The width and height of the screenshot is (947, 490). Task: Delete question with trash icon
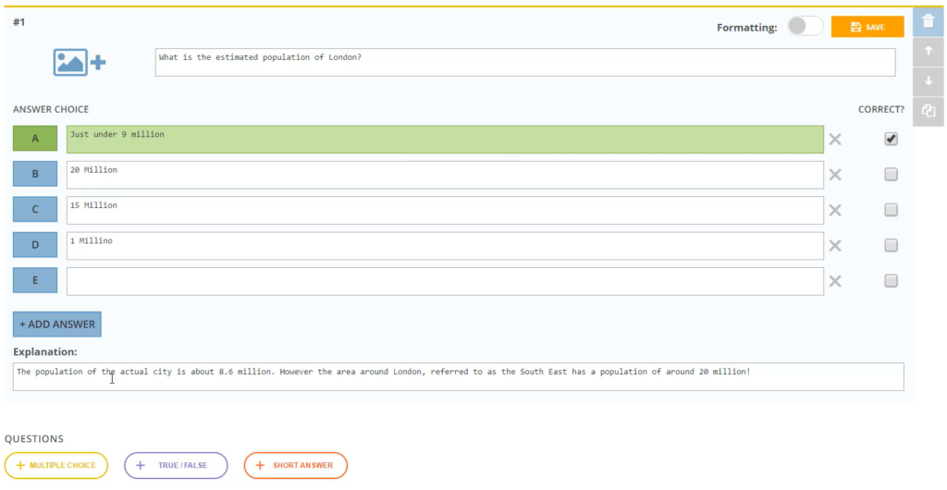tap(929, 22)
